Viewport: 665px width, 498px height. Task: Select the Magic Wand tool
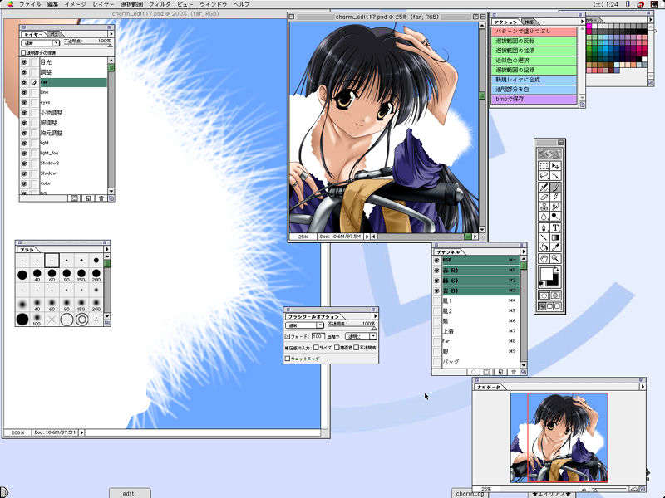click(555, 176)
